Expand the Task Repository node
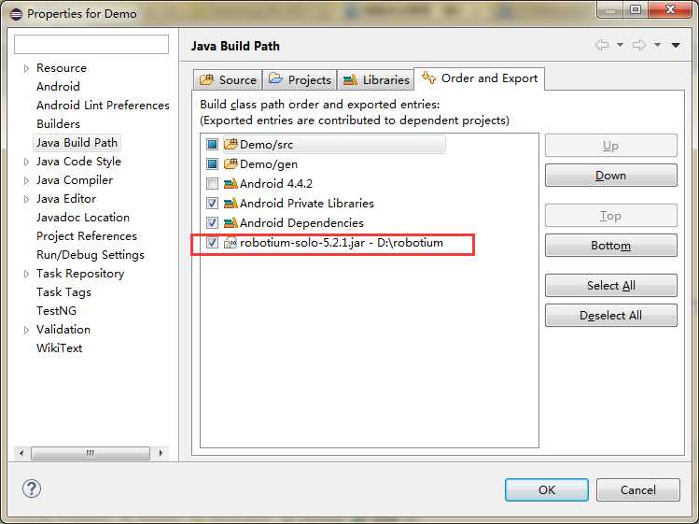 (26, 274)
